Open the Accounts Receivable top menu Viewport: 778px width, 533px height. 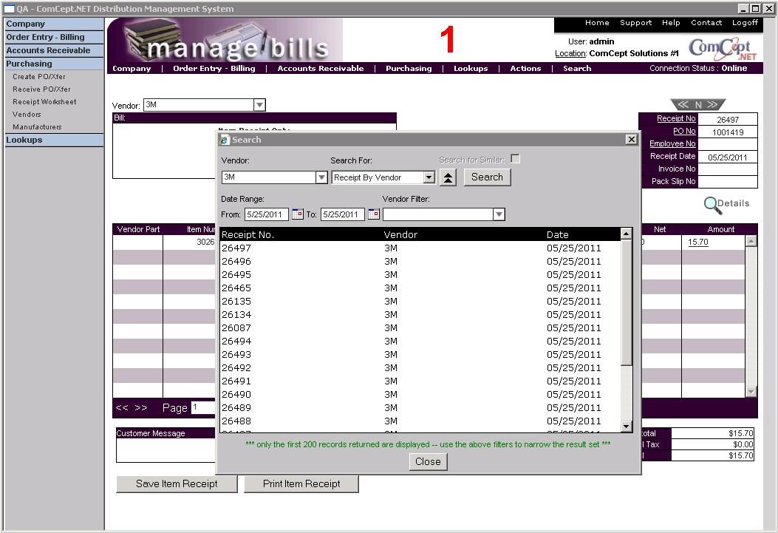pos(320,68)
